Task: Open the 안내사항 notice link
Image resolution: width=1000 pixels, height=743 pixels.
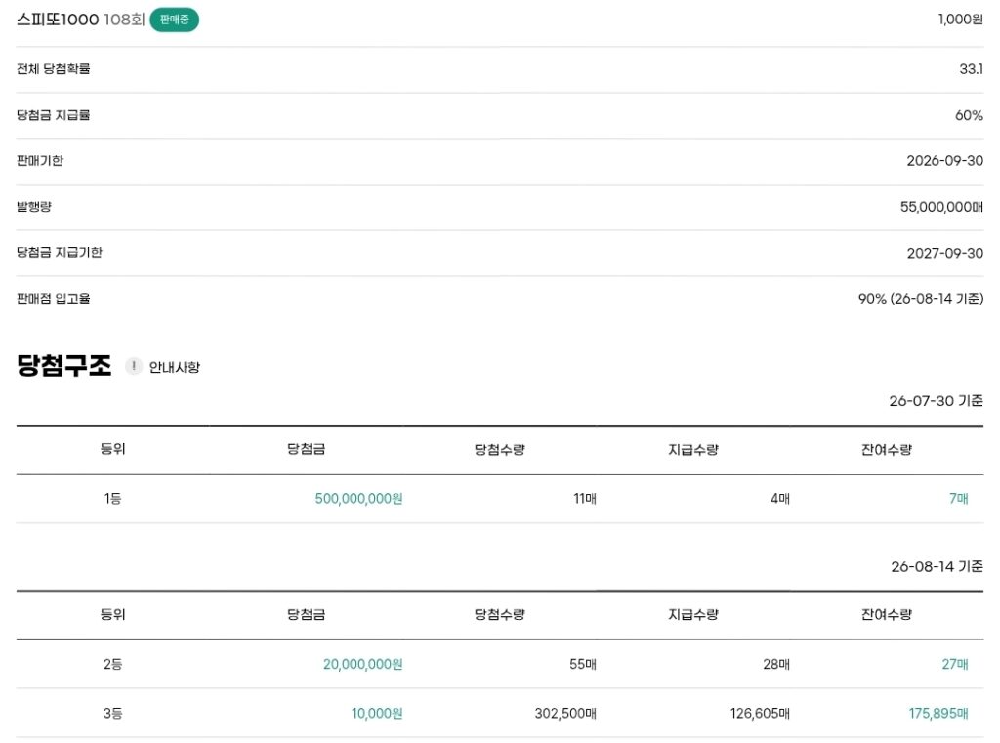Action: pos(174,367)
